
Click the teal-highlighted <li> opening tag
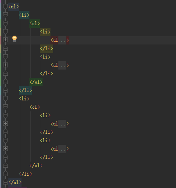click(x=24, y=15)
